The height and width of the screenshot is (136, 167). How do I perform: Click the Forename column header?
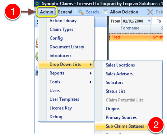(130, 28)
